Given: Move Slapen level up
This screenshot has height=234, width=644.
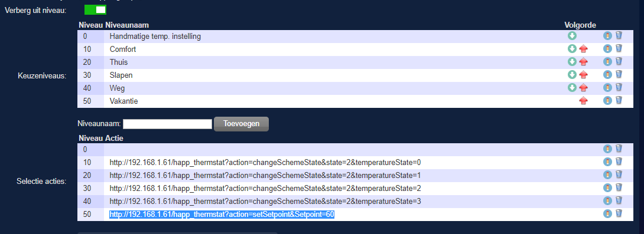Looking at the screenshot, I should (x=583, y=75).
